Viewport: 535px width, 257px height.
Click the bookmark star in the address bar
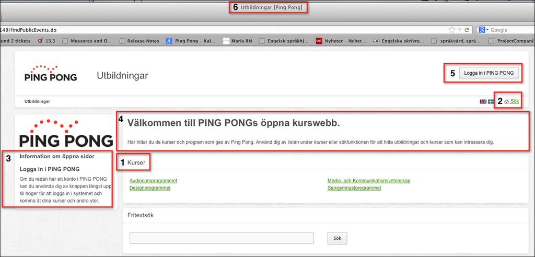tap(451, 30)
